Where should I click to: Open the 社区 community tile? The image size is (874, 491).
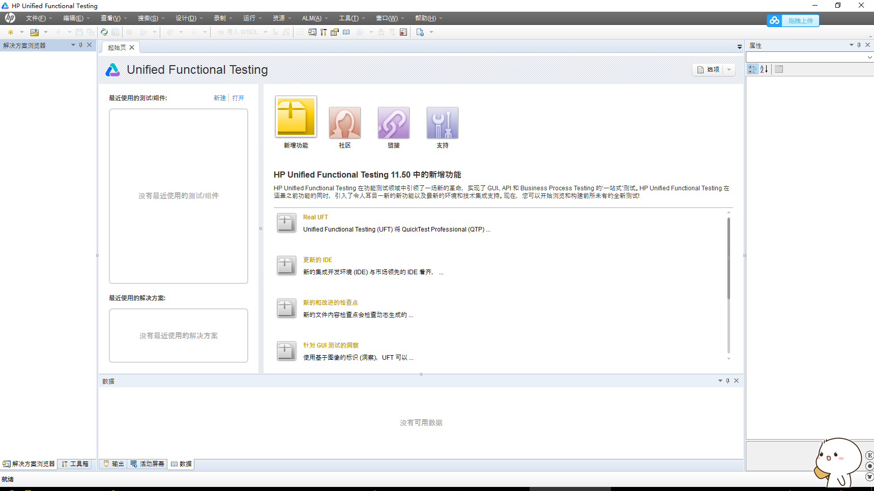[345, 123]
